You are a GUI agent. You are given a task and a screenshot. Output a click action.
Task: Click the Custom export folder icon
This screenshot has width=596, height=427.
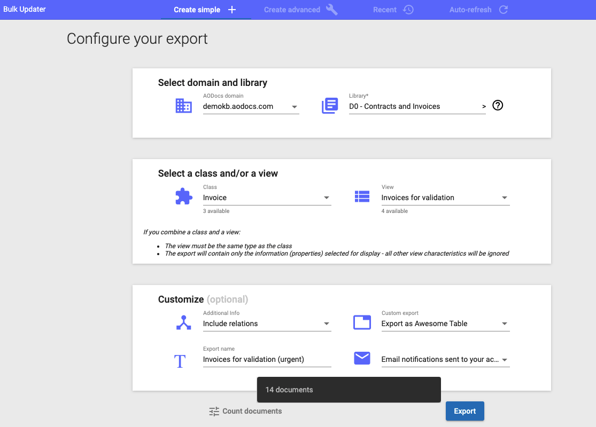pos(362,322)
